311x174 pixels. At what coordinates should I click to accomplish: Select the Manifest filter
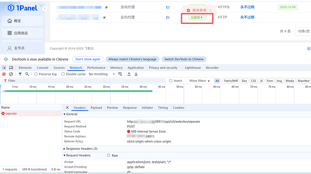(x=303, y=81)
